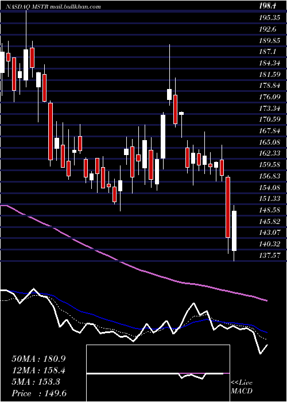Screen dimensions: 287x402
Task: Click the <<Live MACD label
Action: point(242,387)
